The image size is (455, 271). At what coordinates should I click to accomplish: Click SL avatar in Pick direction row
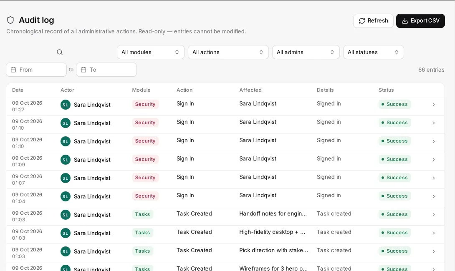pos(65,251)
